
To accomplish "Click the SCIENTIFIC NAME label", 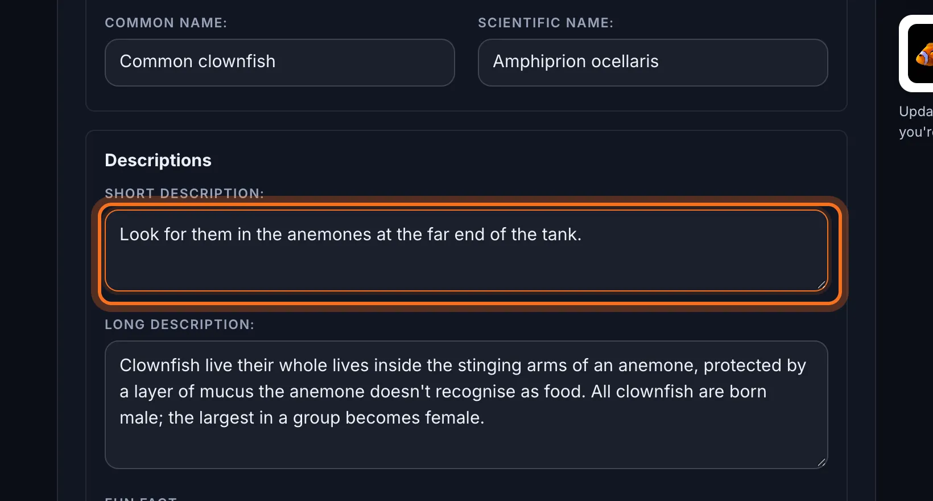I will click(x=546, y=23).
